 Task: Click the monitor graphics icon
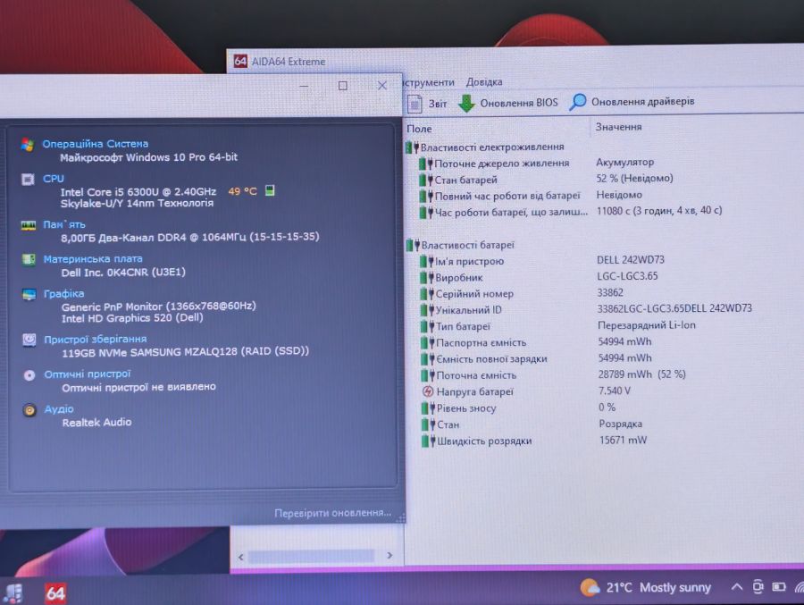[29, 295]
